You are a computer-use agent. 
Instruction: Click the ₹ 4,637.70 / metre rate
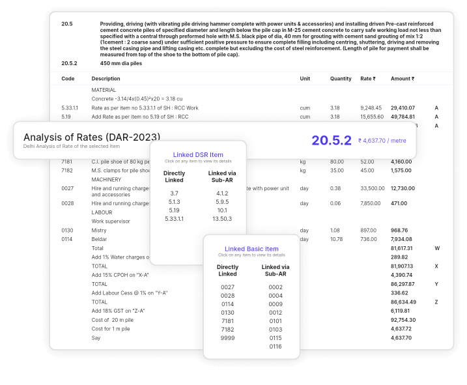tap(382, 141)
